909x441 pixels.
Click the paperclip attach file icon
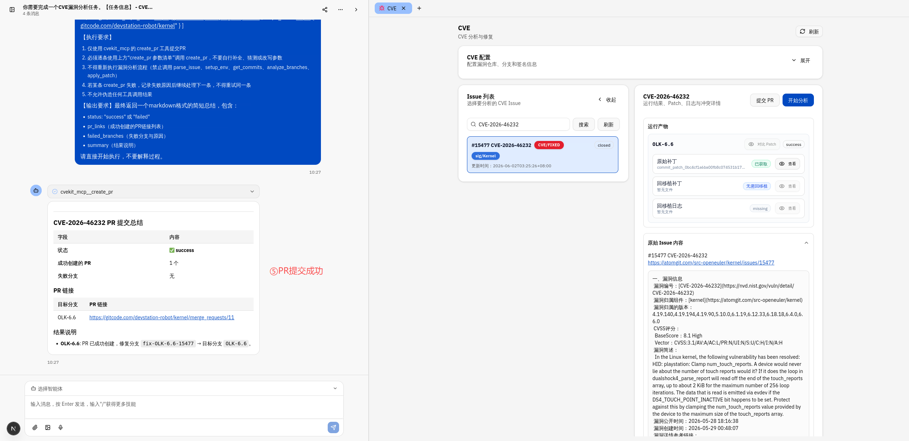pos(35,427)
